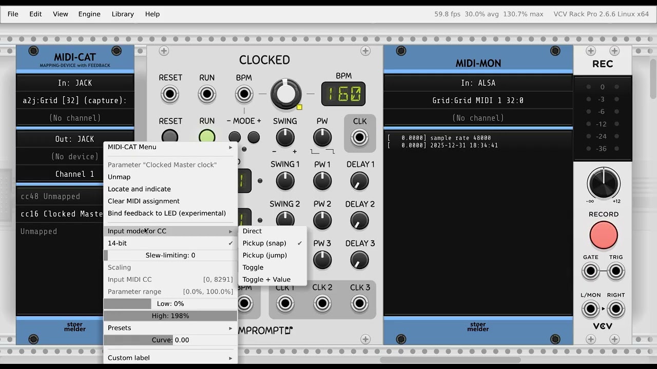
Task: Open MIDI-CAT a2j:Grid device dropdown
Action: [x=75, y=100]
